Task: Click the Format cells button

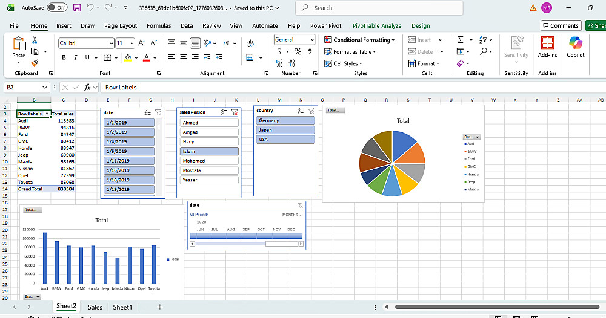Action: [424, 63]
